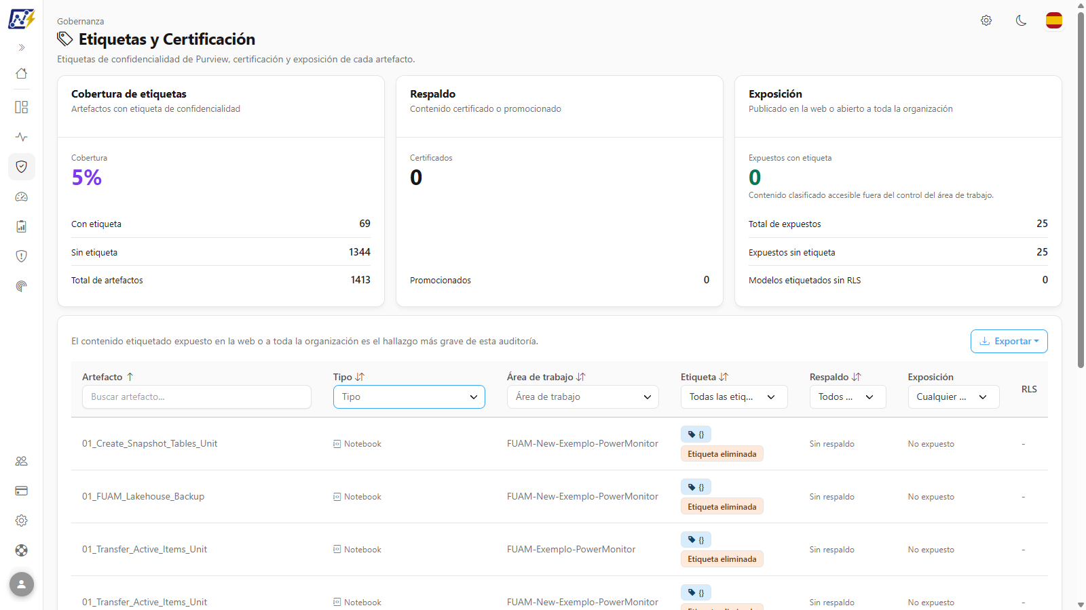This screenshot has height=610, width=1086.
Task: Click the Buscar artefacto search field
Action: point(197,397)
